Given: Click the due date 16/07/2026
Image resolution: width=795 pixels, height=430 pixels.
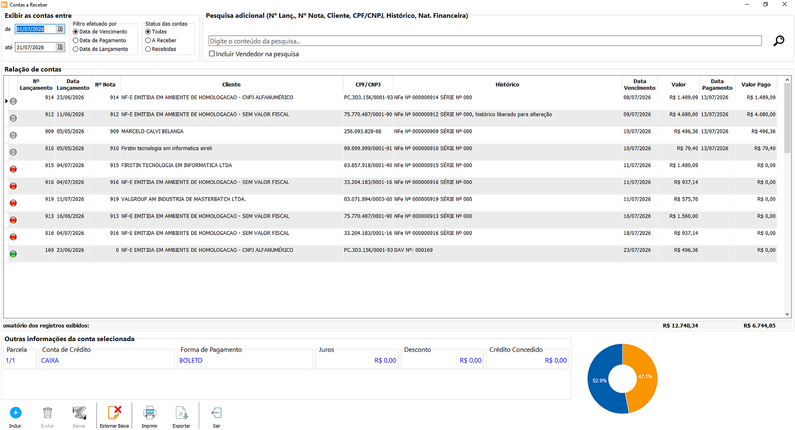Looking at the screenshot, I should click(x=637, y=216).
